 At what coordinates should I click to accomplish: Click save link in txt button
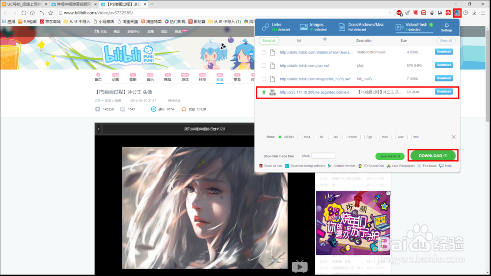tap(390, 156)
